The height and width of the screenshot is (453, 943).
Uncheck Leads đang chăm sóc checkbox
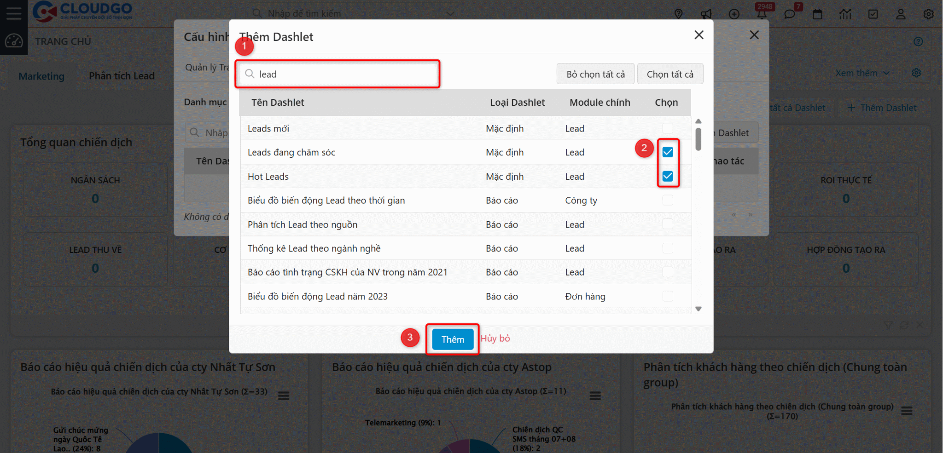click(668, 152)
